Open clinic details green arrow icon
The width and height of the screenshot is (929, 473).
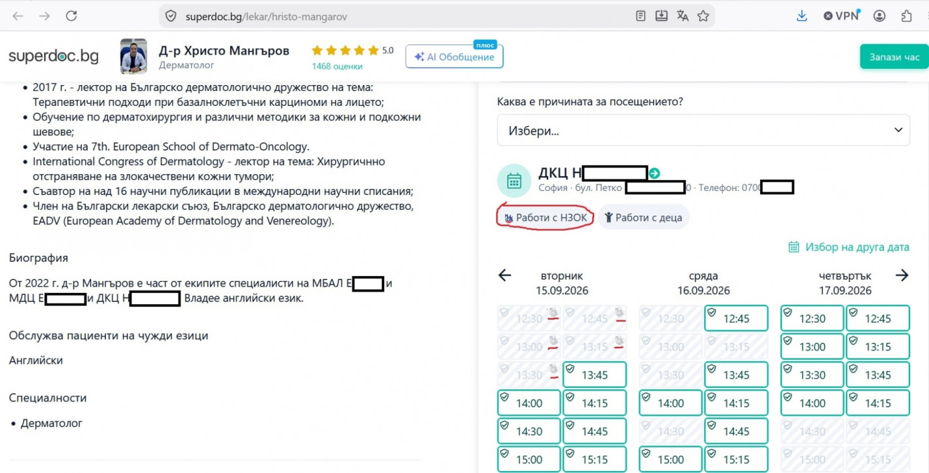pos(654,173)
